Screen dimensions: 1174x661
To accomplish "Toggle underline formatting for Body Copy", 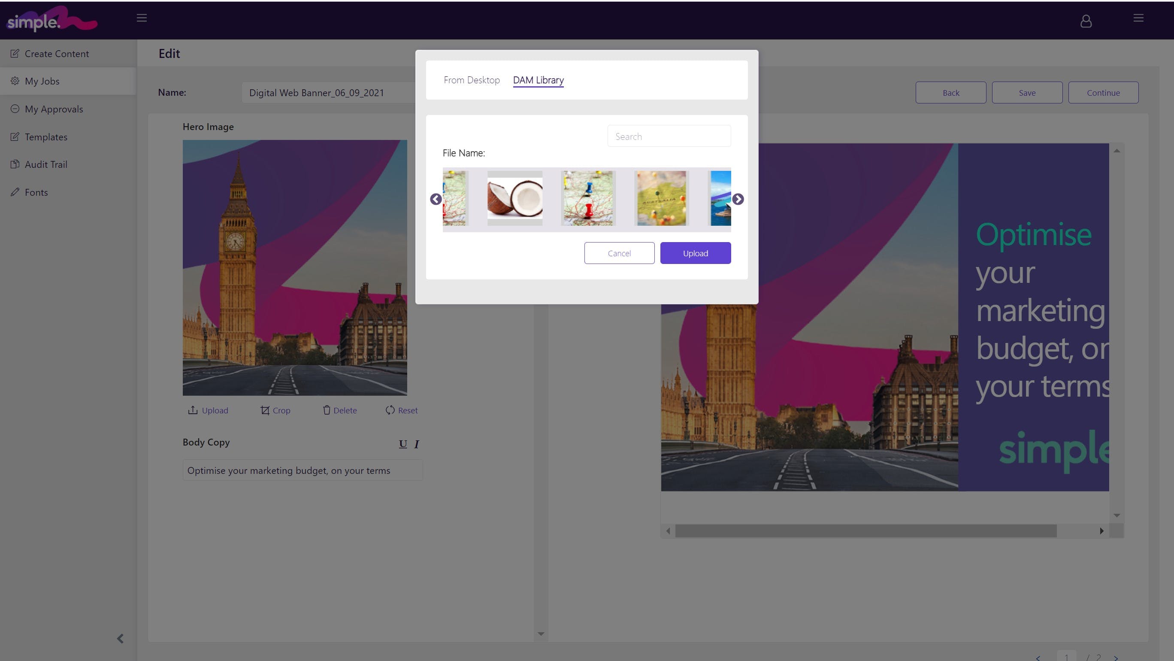I will pos(403,444).
